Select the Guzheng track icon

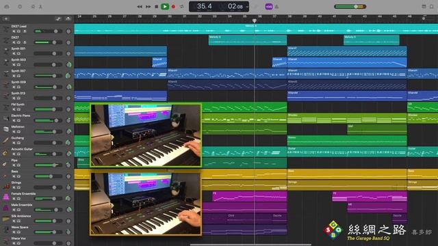click(x=6, y=141)
